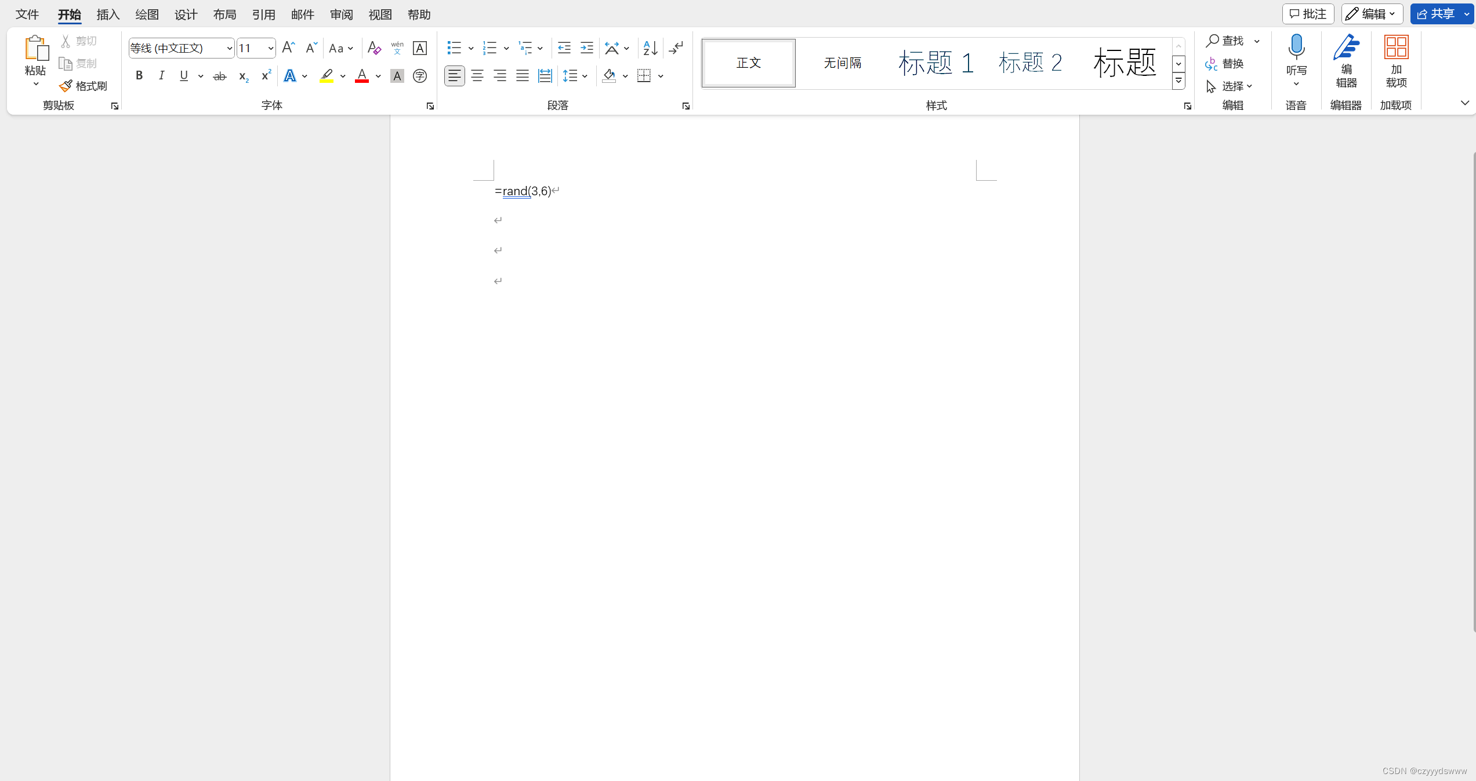Click the show paragraph marks icon
The height and width of the screenshot is (781, 1476).
pyautogui.click(x=676, y=48)
